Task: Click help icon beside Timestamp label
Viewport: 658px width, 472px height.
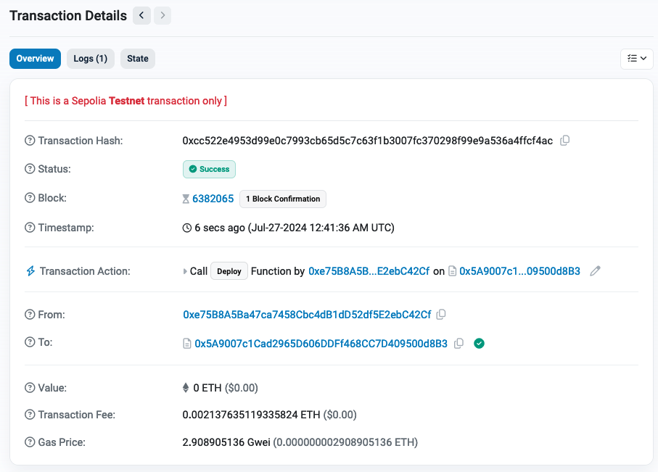Action: tap(30, 228)
